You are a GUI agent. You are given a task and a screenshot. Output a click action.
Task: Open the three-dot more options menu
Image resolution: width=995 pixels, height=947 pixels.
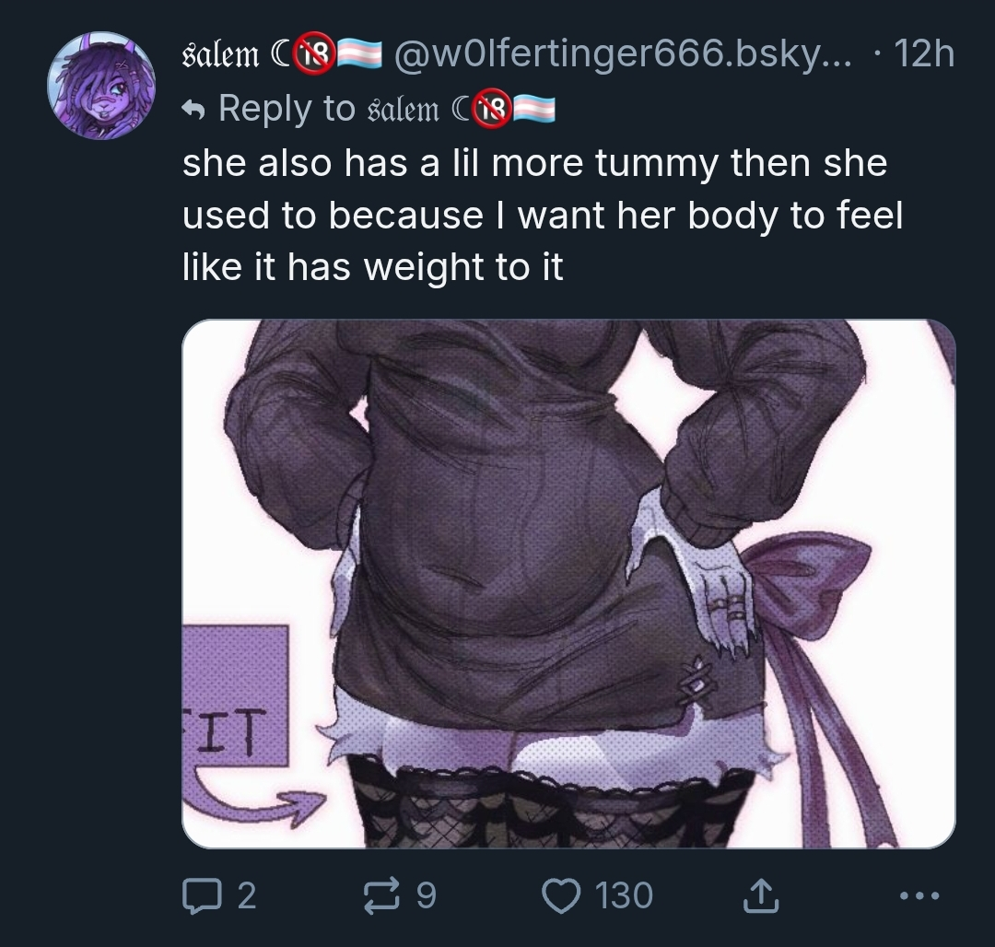[919, 895]
